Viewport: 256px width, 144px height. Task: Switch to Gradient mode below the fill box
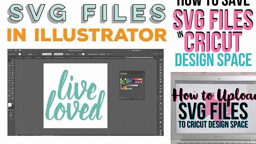pos(11,110)
